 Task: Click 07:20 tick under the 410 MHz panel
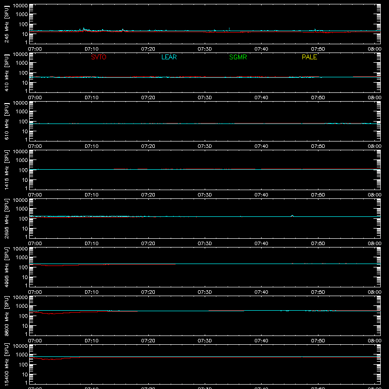[x=148, y=98]
